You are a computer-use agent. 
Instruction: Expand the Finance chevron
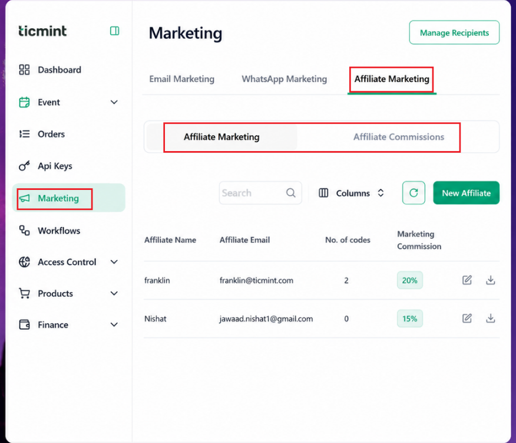click(x=114, y=324)
